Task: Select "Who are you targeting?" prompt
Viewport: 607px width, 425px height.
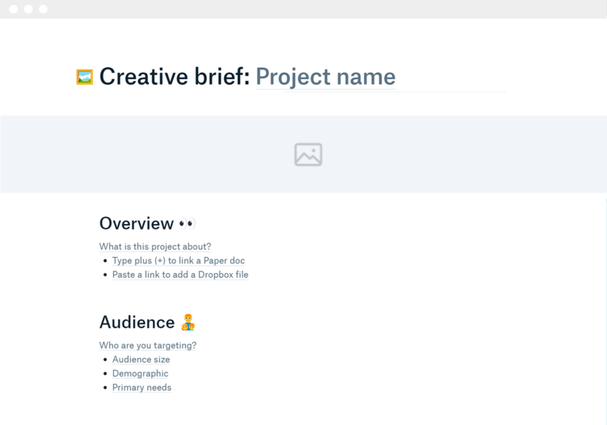Action: point(147,345)
